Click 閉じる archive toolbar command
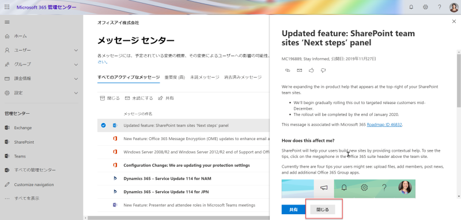461x220 pixels. coord(109,98)
